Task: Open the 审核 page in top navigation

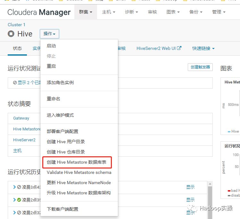Action: coord(153,12)
